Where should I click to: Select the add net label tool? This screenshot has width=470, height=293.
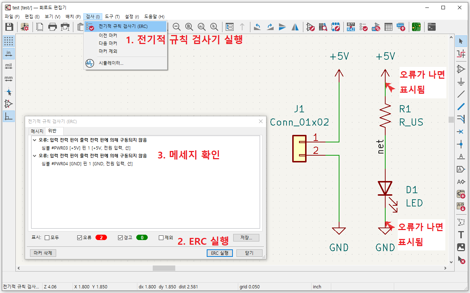point(461,157)
